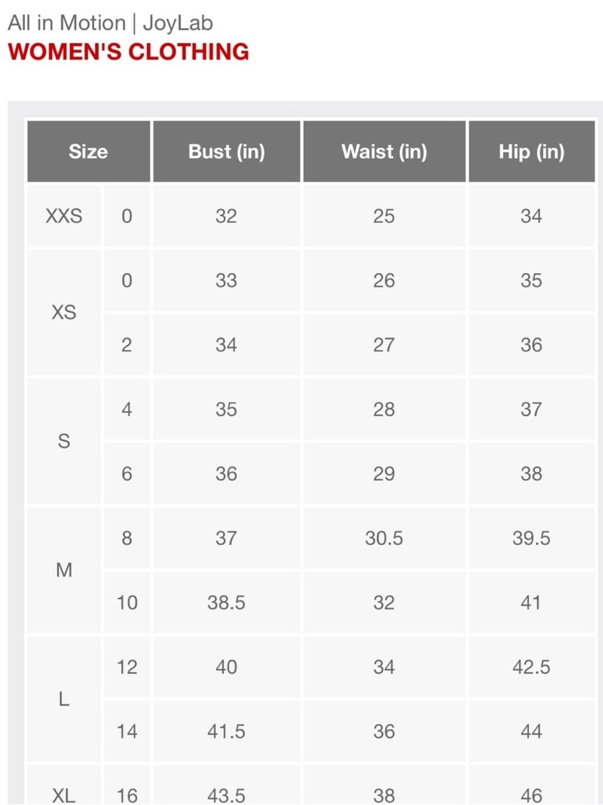This screenshot has height=805, width=603.
Task: Click numeric size 8 cell
Action: (127, 538)
